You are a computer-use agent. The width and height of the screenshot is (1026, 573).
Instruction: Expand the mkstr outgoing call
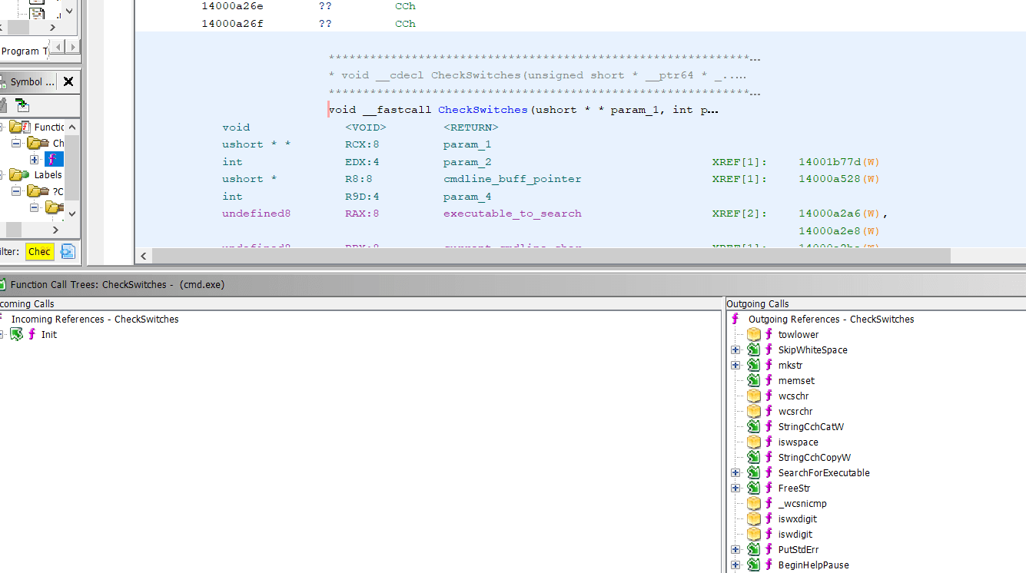point(735,366)
